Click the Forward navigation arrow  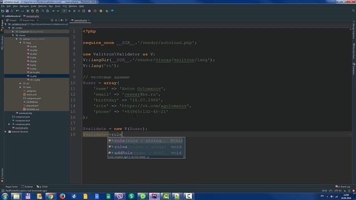pos(58,11)
